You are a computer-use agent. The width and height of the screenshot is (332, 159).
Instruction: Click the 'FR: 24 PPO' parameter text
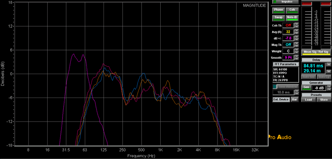281,80
